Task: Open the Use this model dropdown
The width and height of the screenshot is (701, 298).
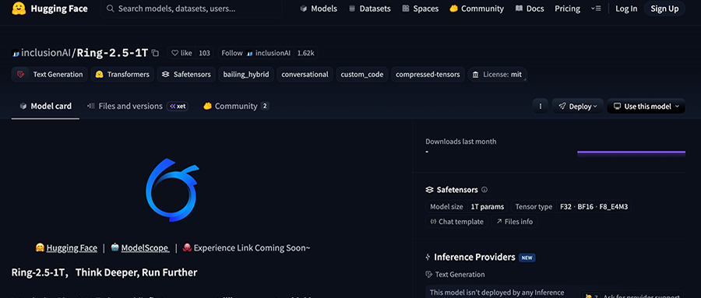Action: coord(646,107)
